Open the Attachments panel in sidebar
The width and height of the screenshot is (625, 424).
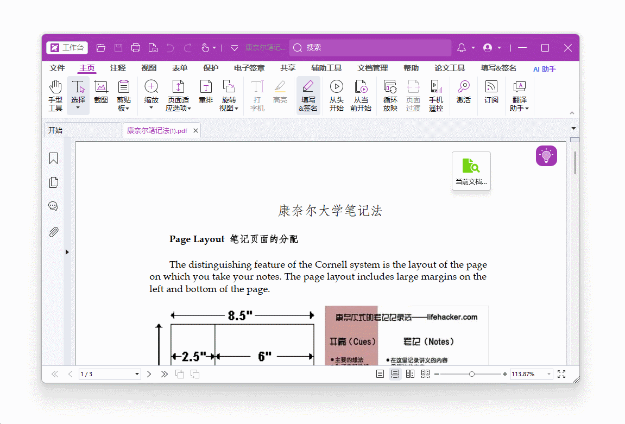(x=53, y=231)
